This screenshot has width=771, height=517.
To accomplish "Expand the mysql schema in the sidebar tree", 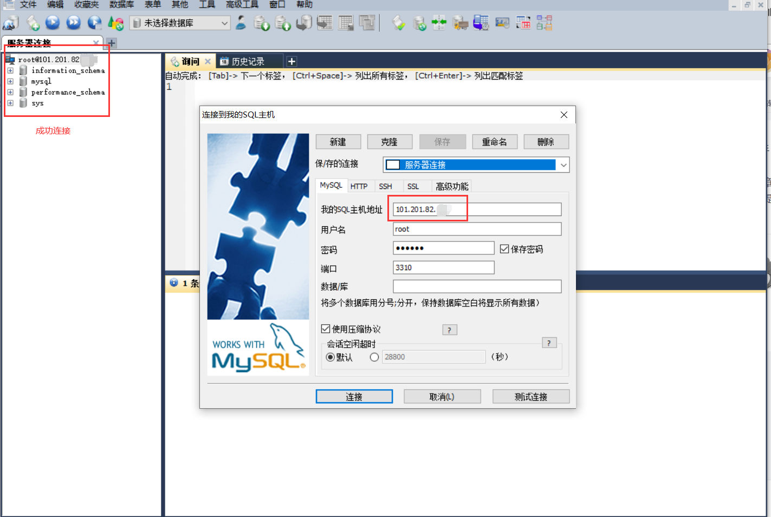I will click(x=10, y=81).
